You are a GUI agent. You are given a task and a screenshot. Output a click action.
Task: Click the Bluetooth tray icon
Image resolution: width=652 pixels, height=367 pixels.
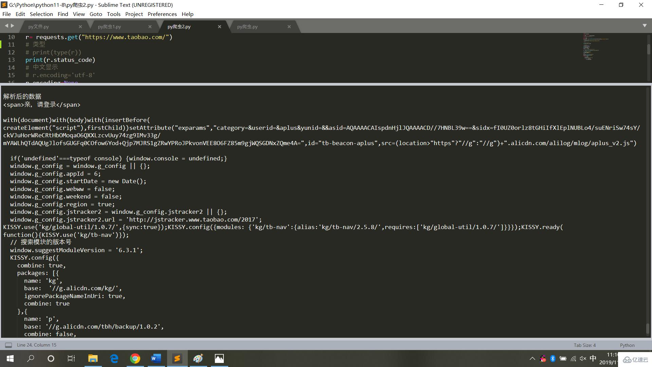[x=553, y=359]
